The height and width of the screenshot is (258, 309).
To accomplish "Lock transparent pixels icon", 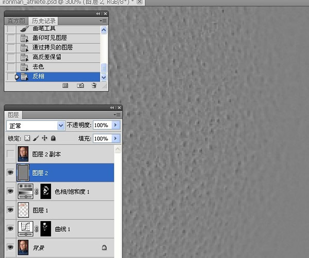I will (x=27, y=138).
